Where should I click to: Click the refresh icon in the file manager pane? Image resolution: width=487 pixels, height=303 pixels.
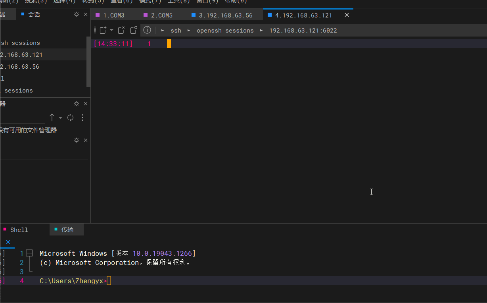click(70, 118)
